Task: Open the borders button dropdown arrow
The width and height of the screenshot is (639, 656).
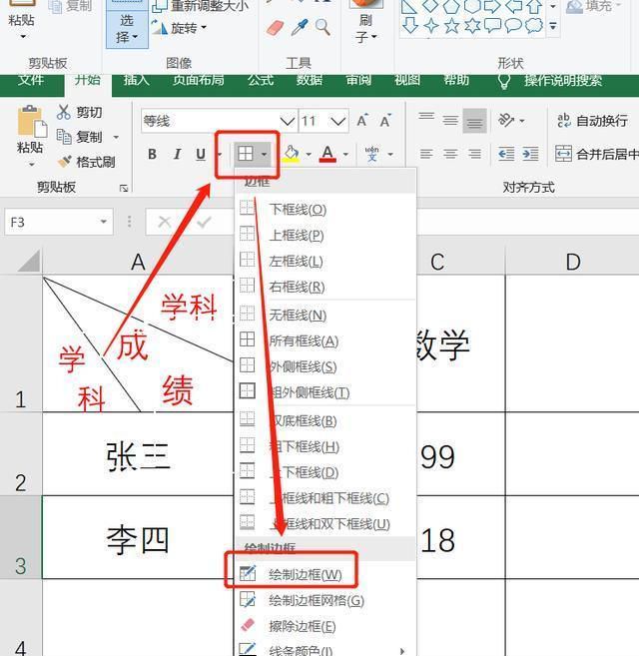Action: tap(264, 154)
